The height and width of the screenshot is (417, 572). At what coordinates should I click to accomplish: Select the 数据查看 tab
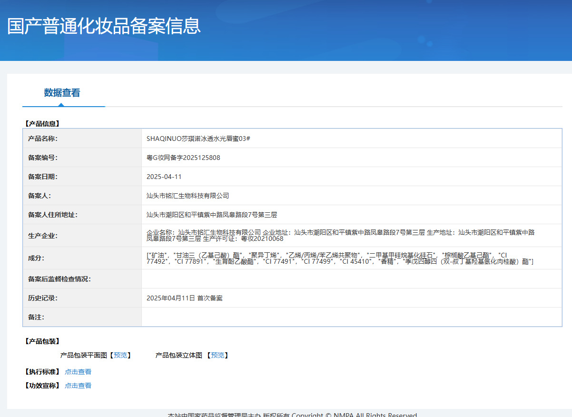click(62, 93)
